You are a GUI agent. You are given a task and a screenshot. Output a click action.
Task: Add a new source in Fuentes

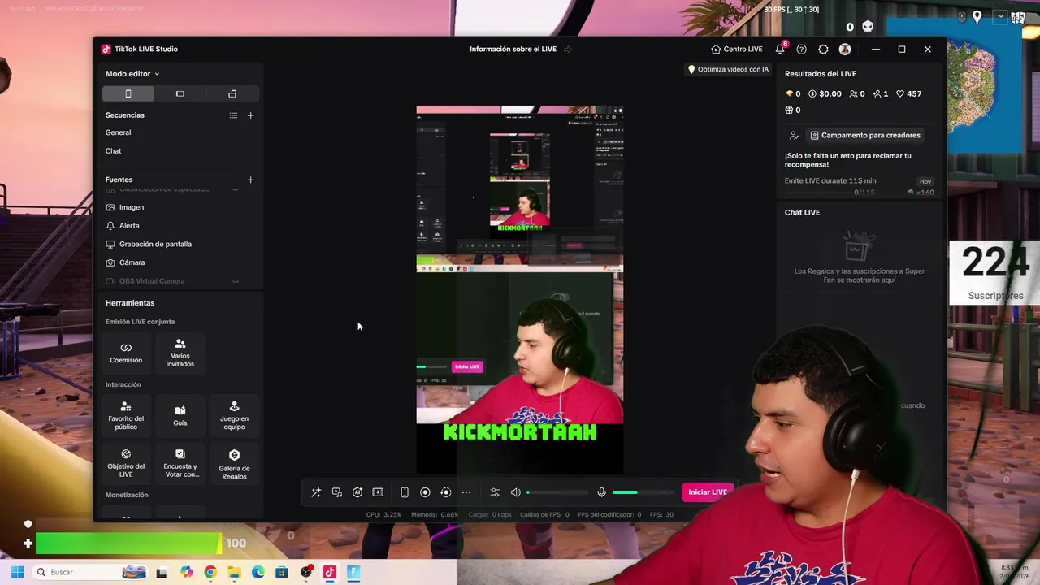click(x=250, y=180)
